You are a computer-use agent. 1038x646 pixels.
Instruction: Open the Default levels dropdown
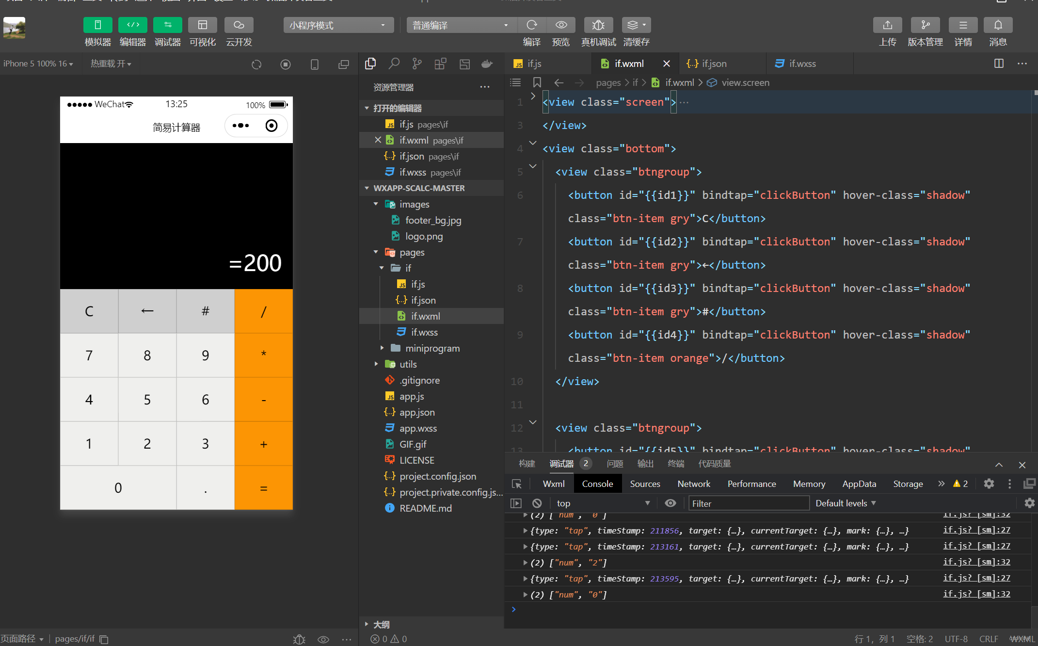point(846,503)
